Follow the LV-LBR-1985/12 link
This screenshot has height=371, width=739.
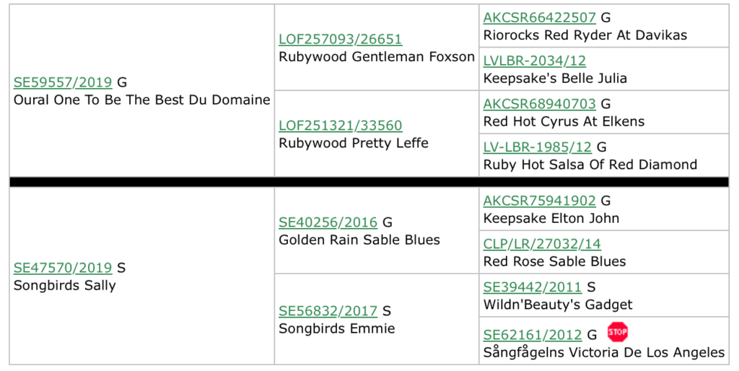(x=537, y=147)
